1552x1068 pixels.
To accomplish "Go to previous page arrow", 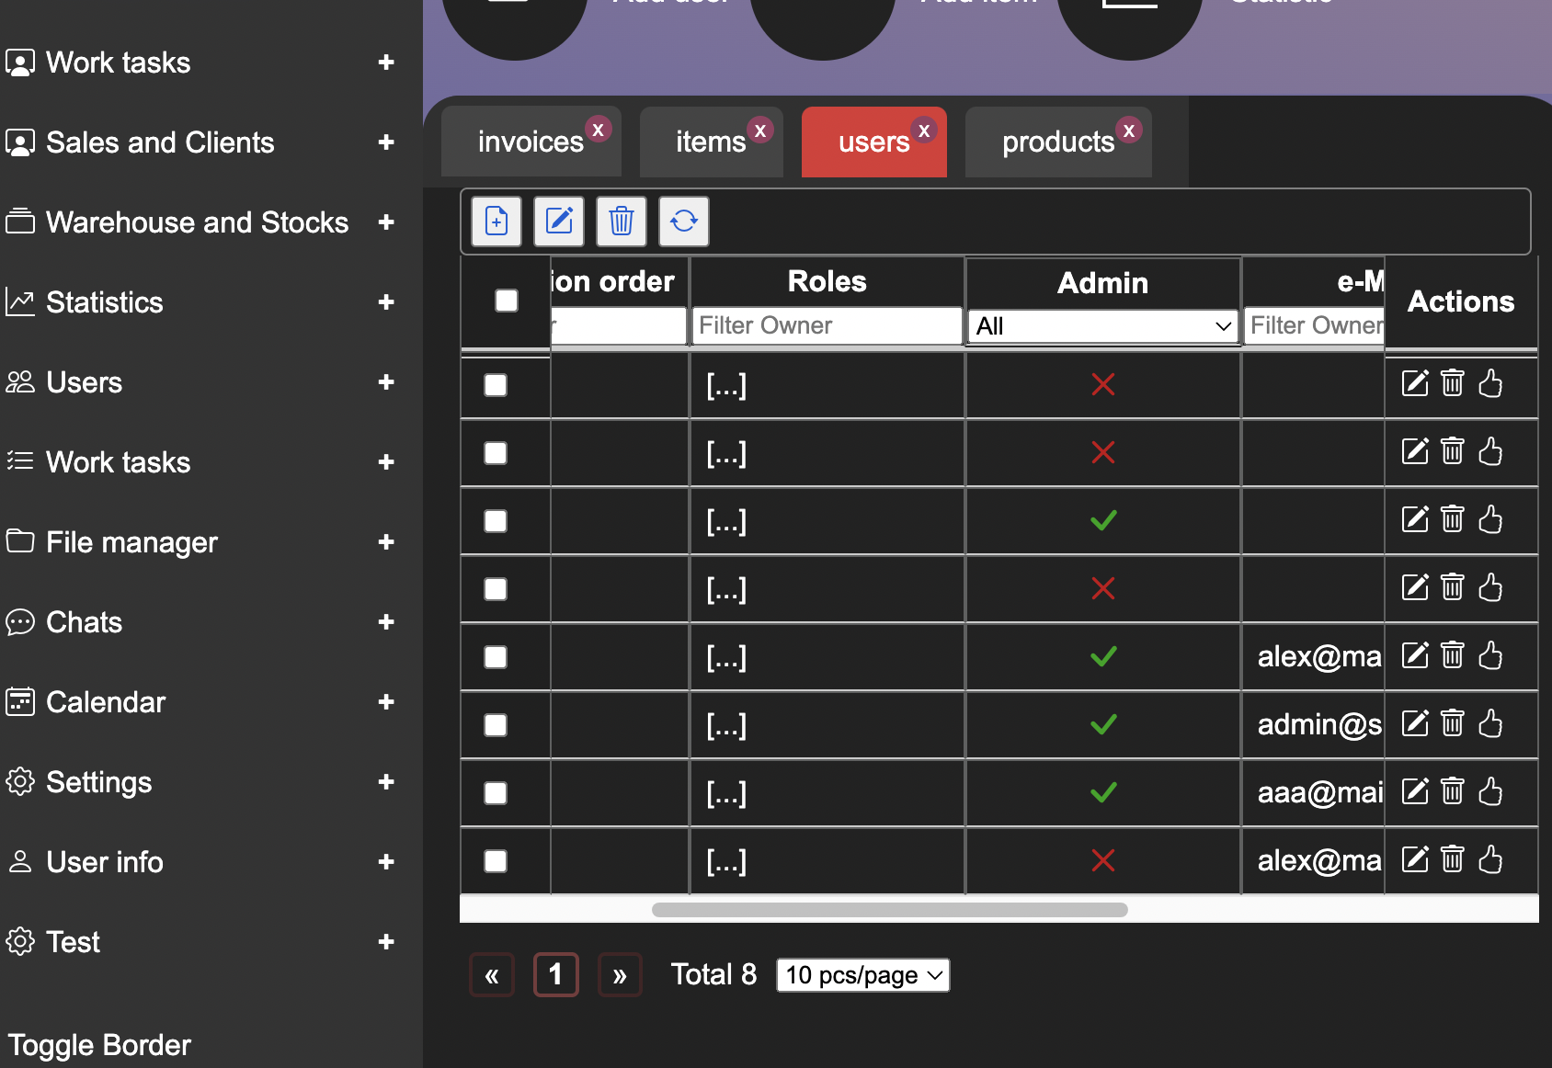I will tap(492, 975).
